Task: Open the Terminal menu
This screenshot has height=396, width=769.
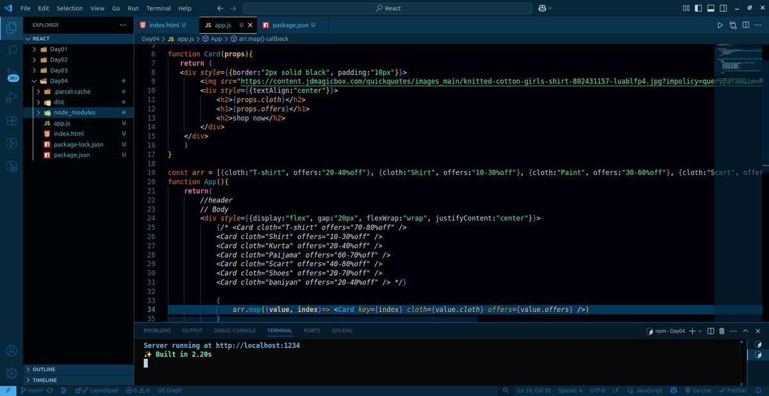Action: tap(158, 8)
